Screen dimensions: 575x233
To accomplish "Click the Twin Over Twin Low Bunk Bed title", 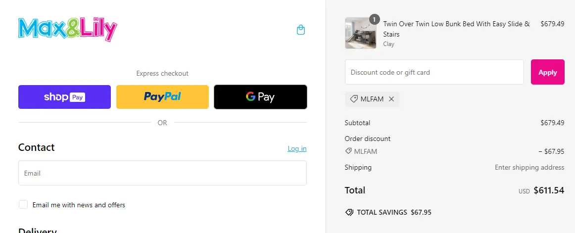I will (x=456, y=29).
